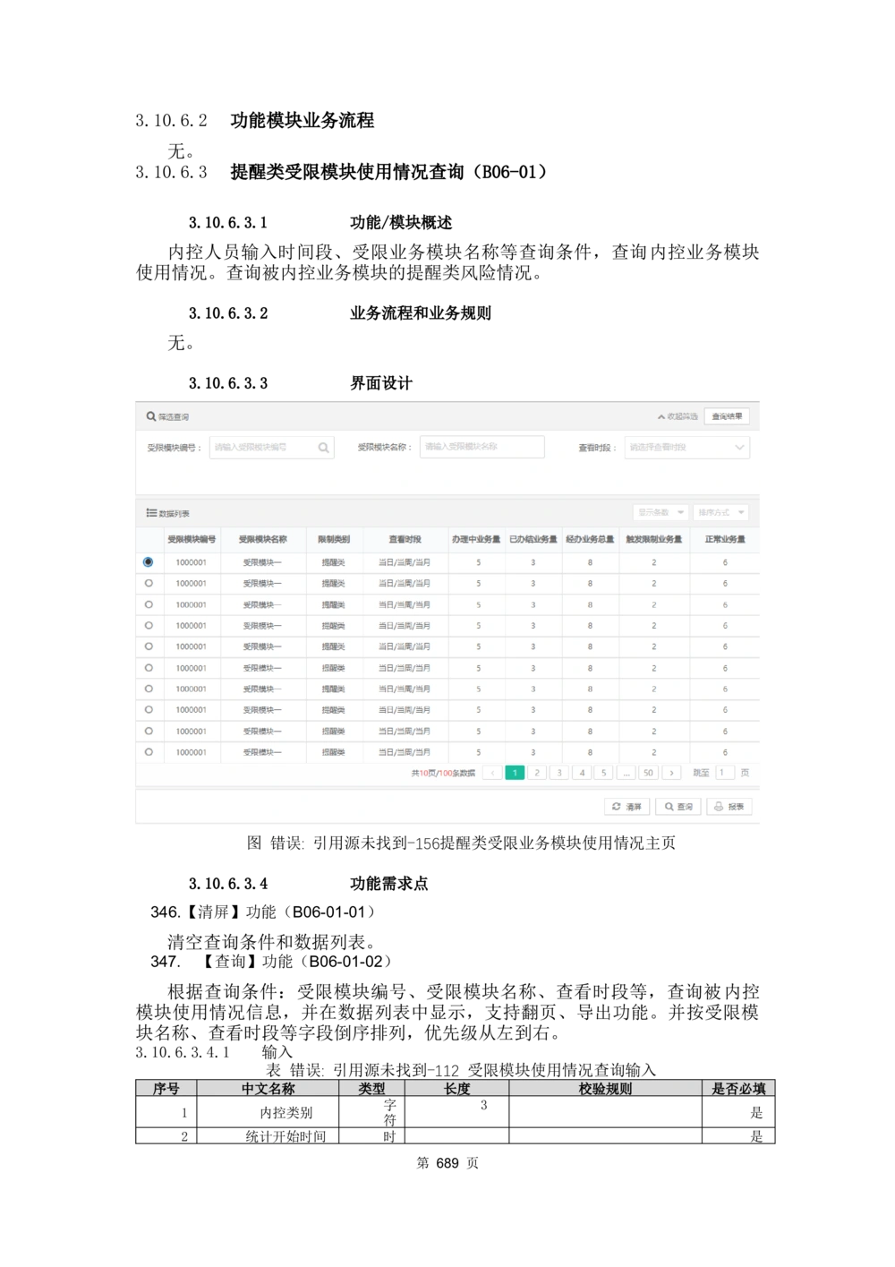Go to page 3 in pagination

559,773
